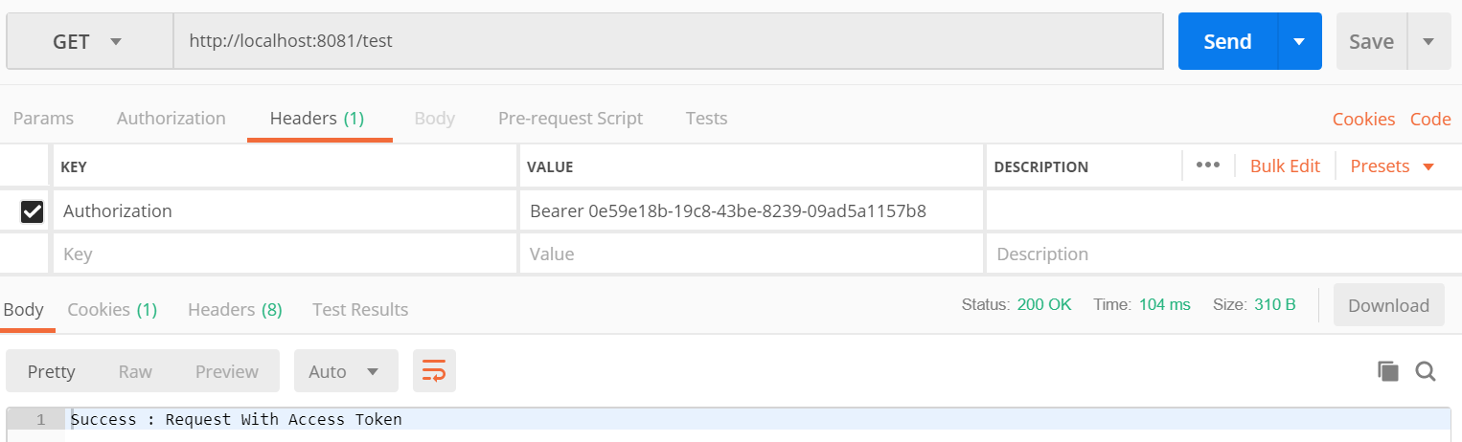1462x442 pixels.
Task: Open the Test Results tab
Action: coord(360,309)
